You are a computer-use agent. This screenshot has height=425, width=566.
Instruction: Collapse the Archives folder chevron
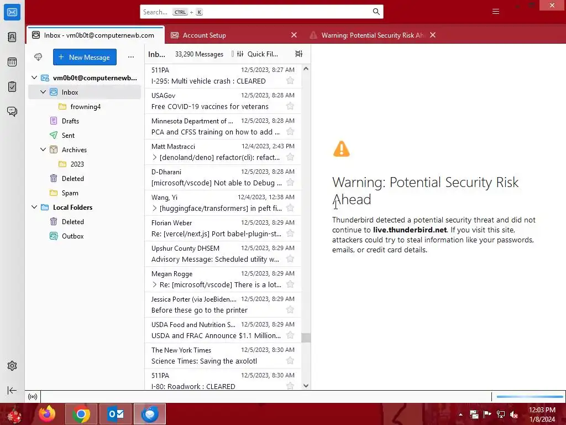[x=43, y=149]
